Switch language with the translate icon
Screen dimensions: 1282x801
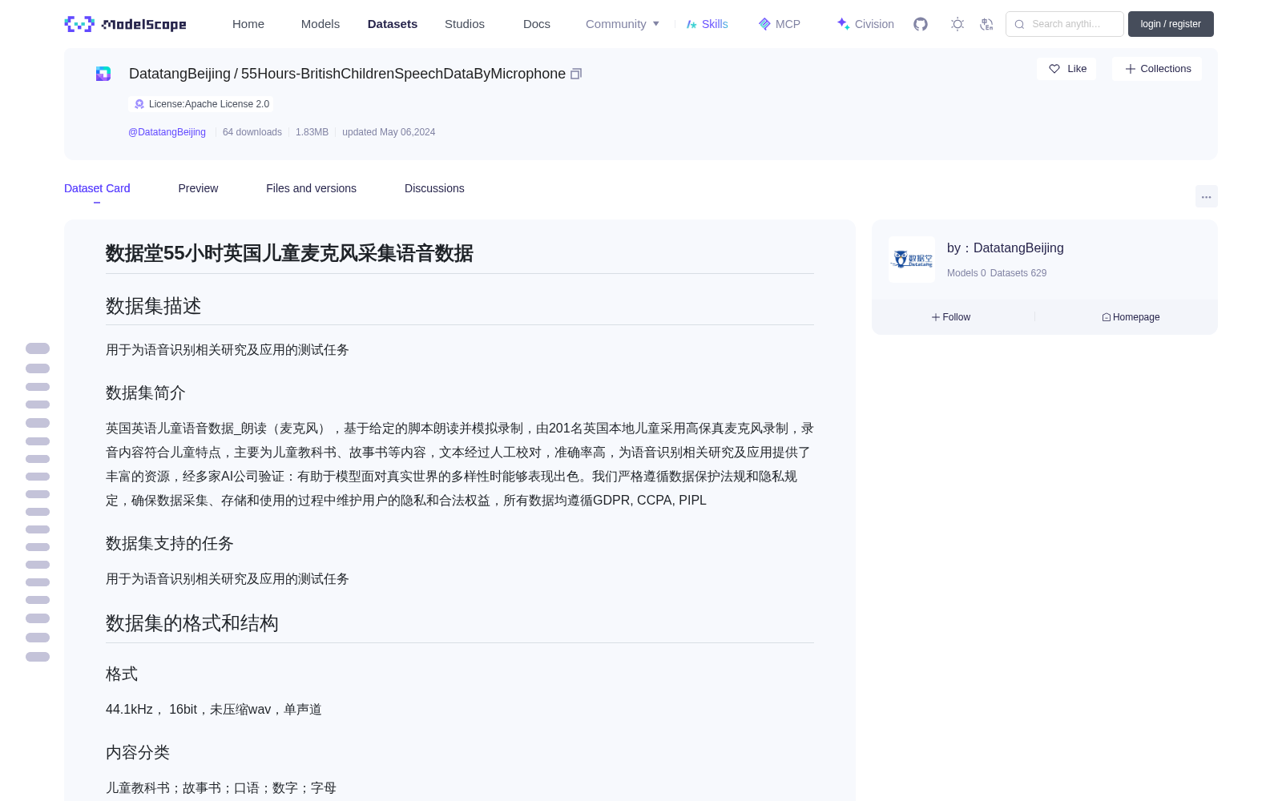point(987,24)
